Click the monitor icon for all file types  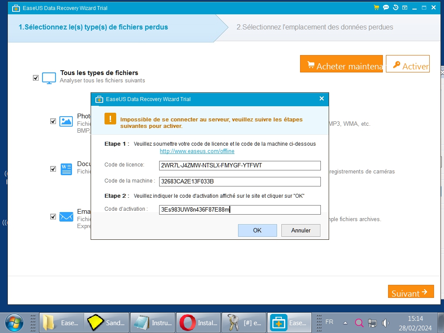point(49,78)
